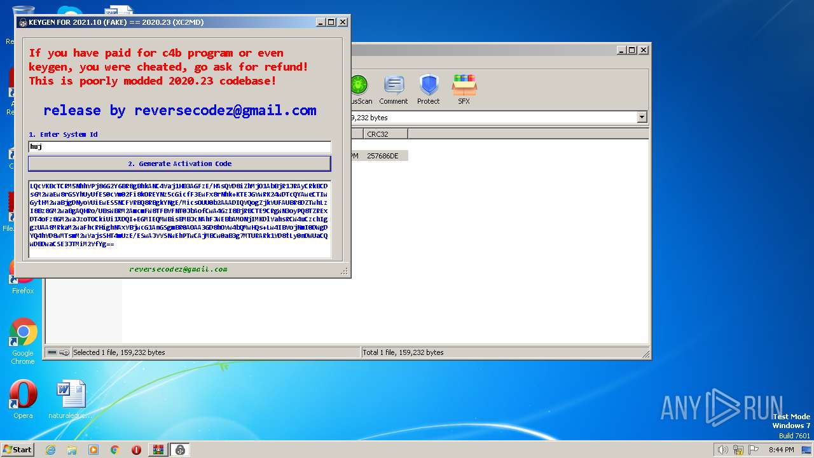Click inside the generated activation code box

tap(179, 219)
